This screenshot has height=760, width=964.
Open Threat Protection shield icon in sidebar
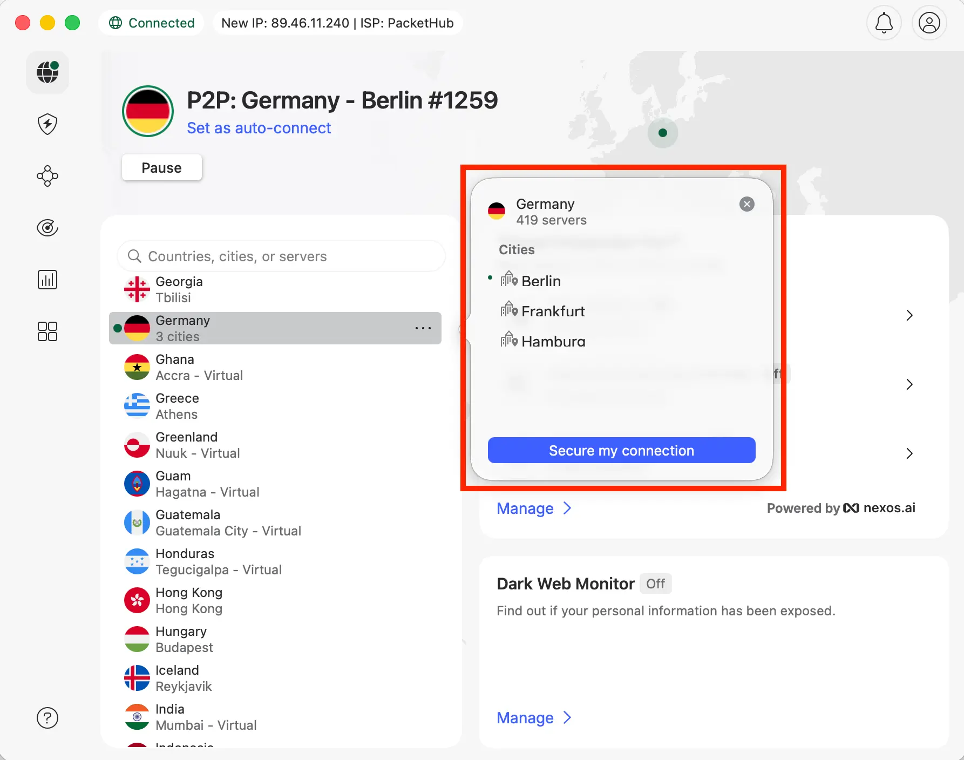click(47, 124)
